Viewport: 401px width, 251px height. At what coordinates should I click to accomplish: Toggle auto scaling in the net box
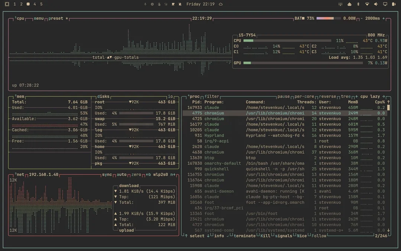click(x=121, y=175)
